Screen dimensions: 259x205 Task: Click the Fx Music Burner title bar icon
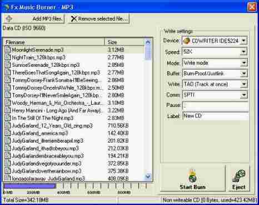click(6, 7)
